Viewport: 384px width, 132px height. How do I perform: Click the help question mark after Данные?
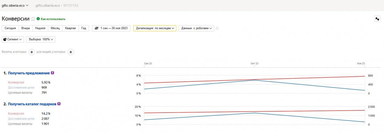pos(217,28)
